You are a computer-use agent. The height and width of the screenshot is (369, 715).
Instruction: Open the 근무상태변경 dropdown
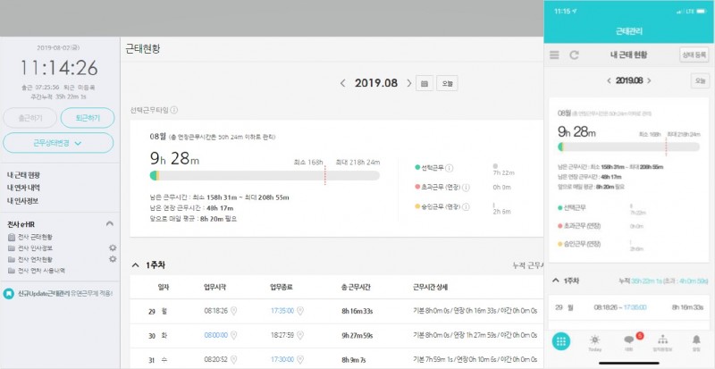(x=59, y=142)
